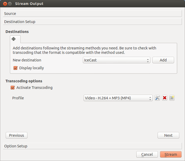Click the plus tab to add destination

point(15,39)
